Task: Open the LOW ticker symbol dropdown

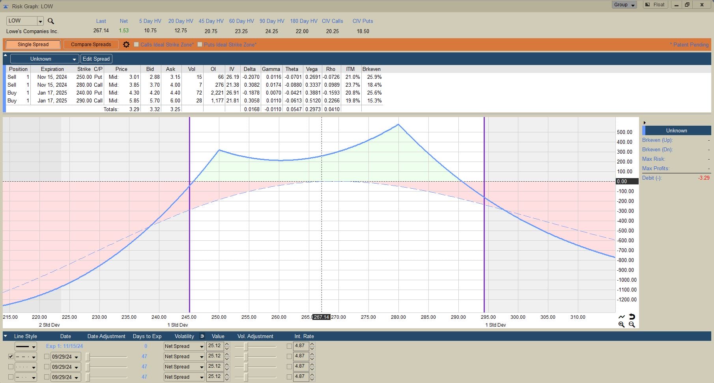Action: click(40, 21)
